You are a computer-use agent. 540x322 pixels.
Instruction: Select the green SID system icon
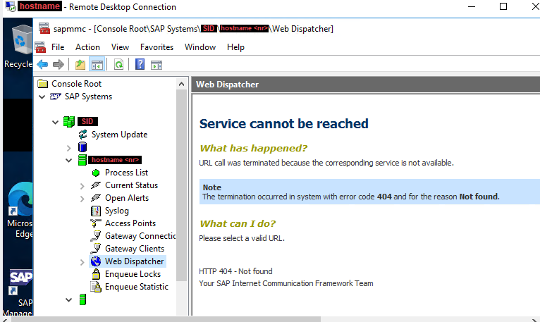tap(69, 122)
